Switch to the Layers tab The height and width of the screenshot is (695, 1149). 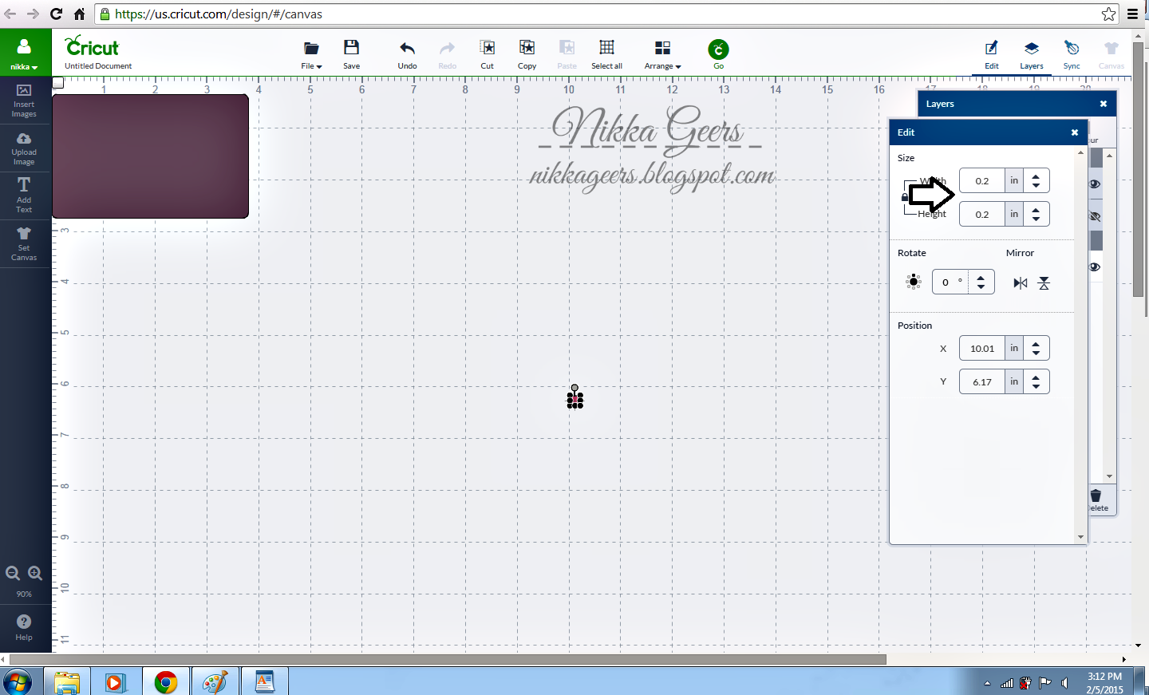pyautogui.click(x=1032, y=54)
